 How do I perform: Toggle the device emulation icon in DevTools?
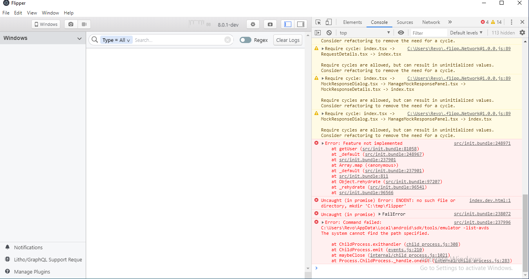coord(329,22)
